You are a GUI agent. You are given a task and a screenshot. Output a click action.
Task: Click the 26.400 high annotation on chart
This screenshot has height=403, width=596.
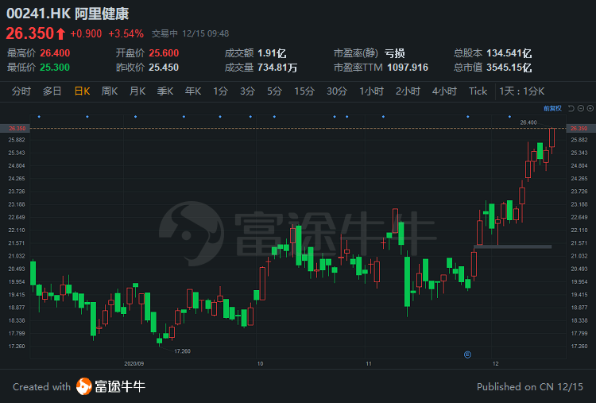[x=528, y=122]
